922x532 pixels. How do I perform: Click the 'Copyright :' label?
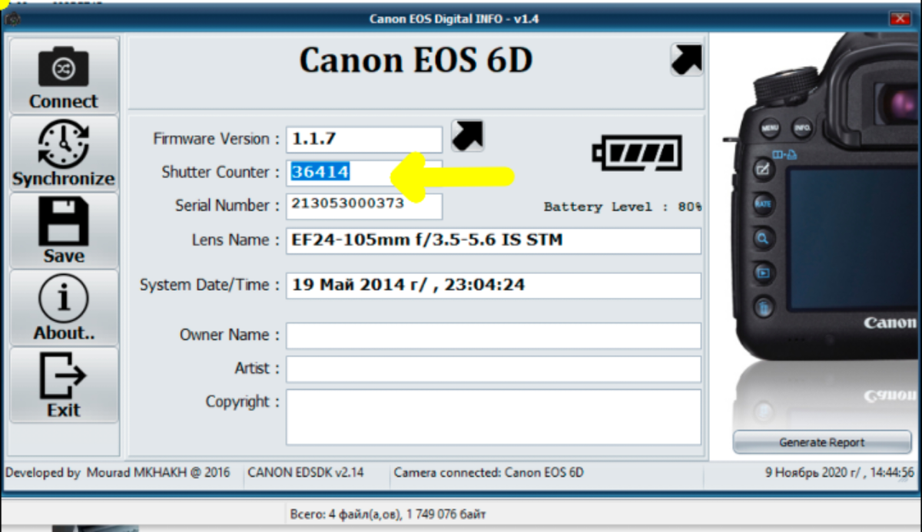click(x=243, y=401)
